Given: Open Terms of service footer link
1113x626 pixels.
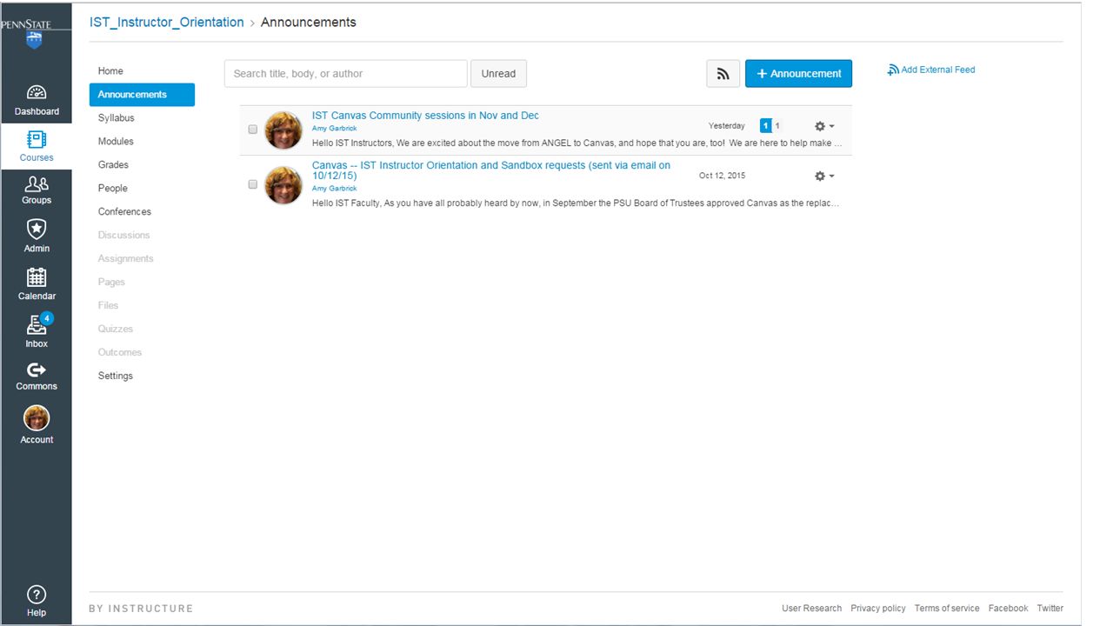Looking at the screenshot, I should point(947,609).
